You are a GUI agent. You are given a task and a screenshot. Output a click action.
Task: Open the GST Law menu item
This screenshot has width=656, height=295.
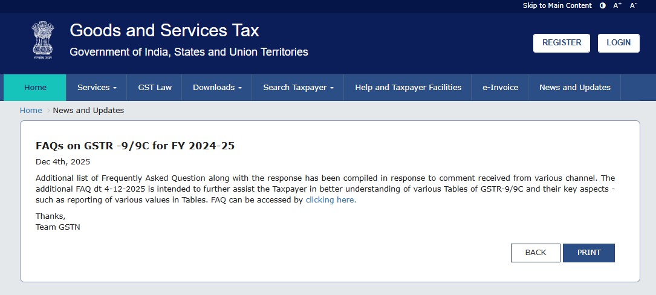(155, 88)
